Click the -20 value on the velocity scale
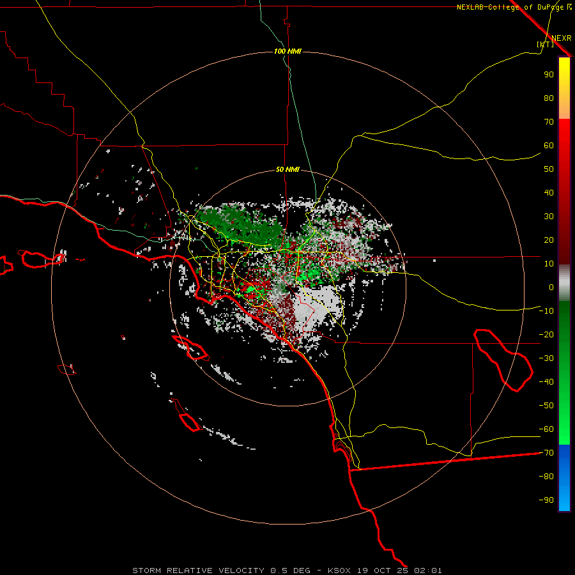The height and width of the screenshot is (575, 575). [546, 334]
